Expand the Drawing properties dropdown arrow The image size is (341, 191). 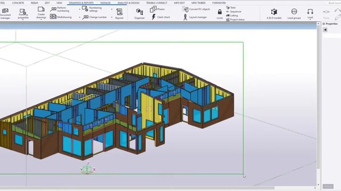(x=23, y=20)
